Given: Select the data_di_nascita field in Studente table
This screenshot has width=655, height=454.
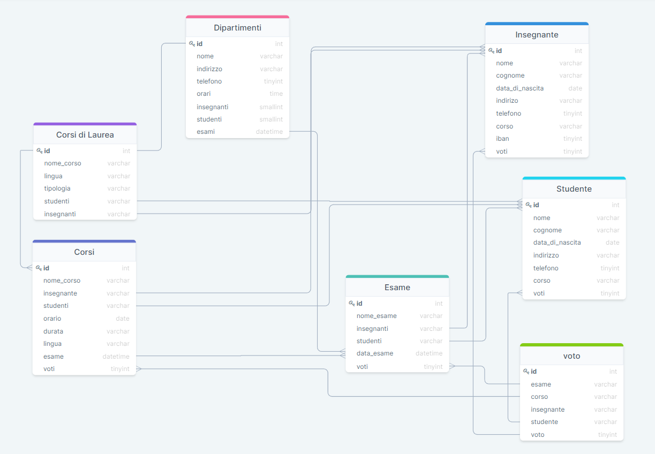Looking at the screenshot, I should click(557, 242).
